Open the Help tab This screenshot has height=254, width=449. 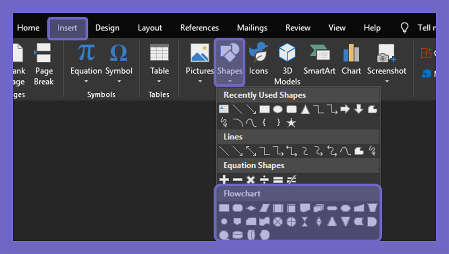click(372, 28)
